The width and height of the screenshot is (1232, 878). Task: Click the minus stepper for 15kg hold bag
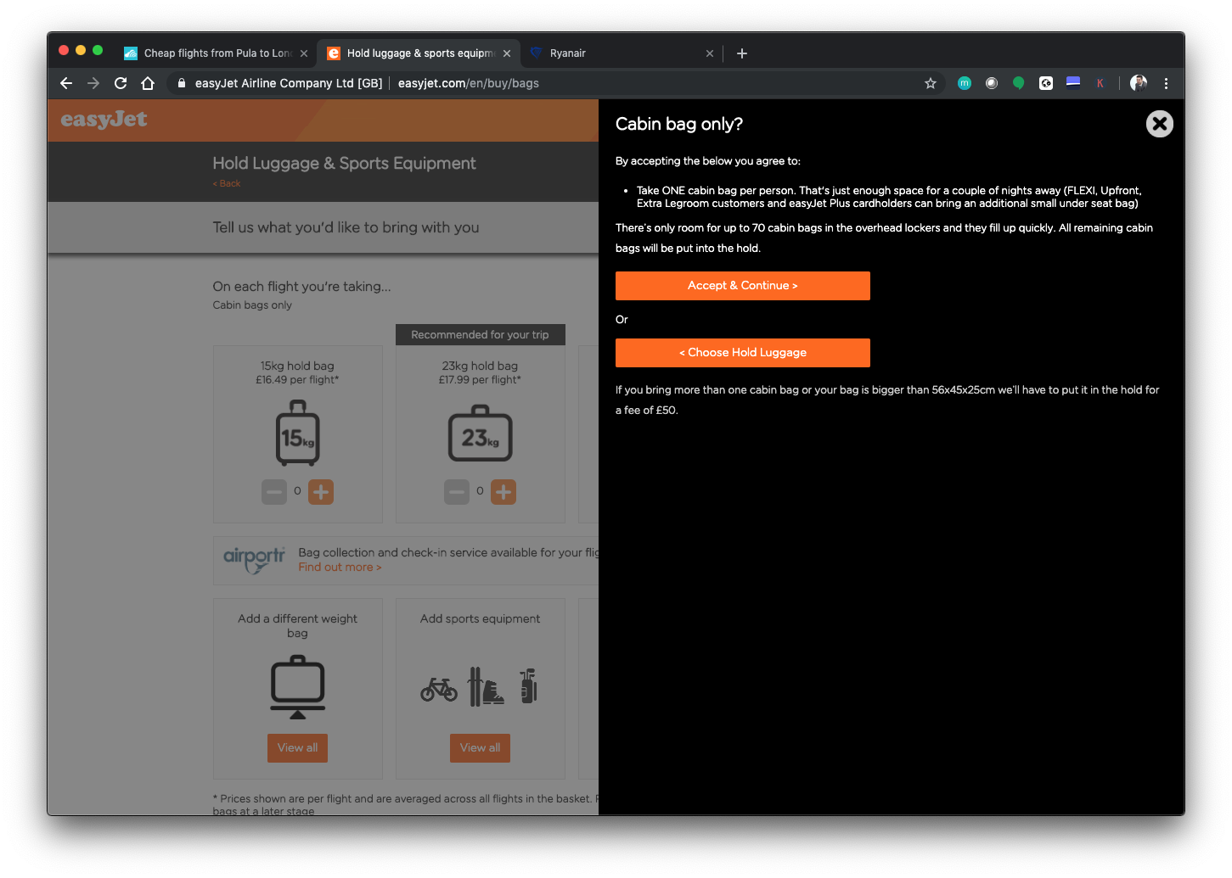click(x=274, y=492)
